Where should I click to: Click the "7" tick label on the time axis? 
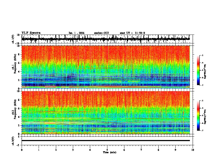[141, 150]
